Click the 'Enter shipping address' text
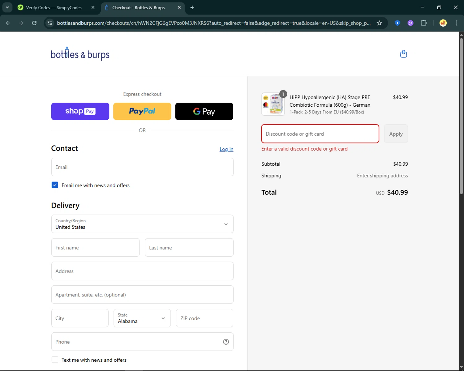The height and width of the screenshot is (371, 464). pos(382,176)
